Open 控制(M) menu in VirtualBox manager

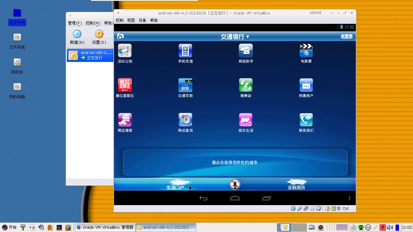(93, 23)
